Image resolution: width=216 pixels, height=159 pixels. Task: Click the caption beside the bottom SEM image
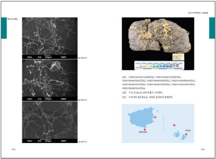tap(83, 142)
